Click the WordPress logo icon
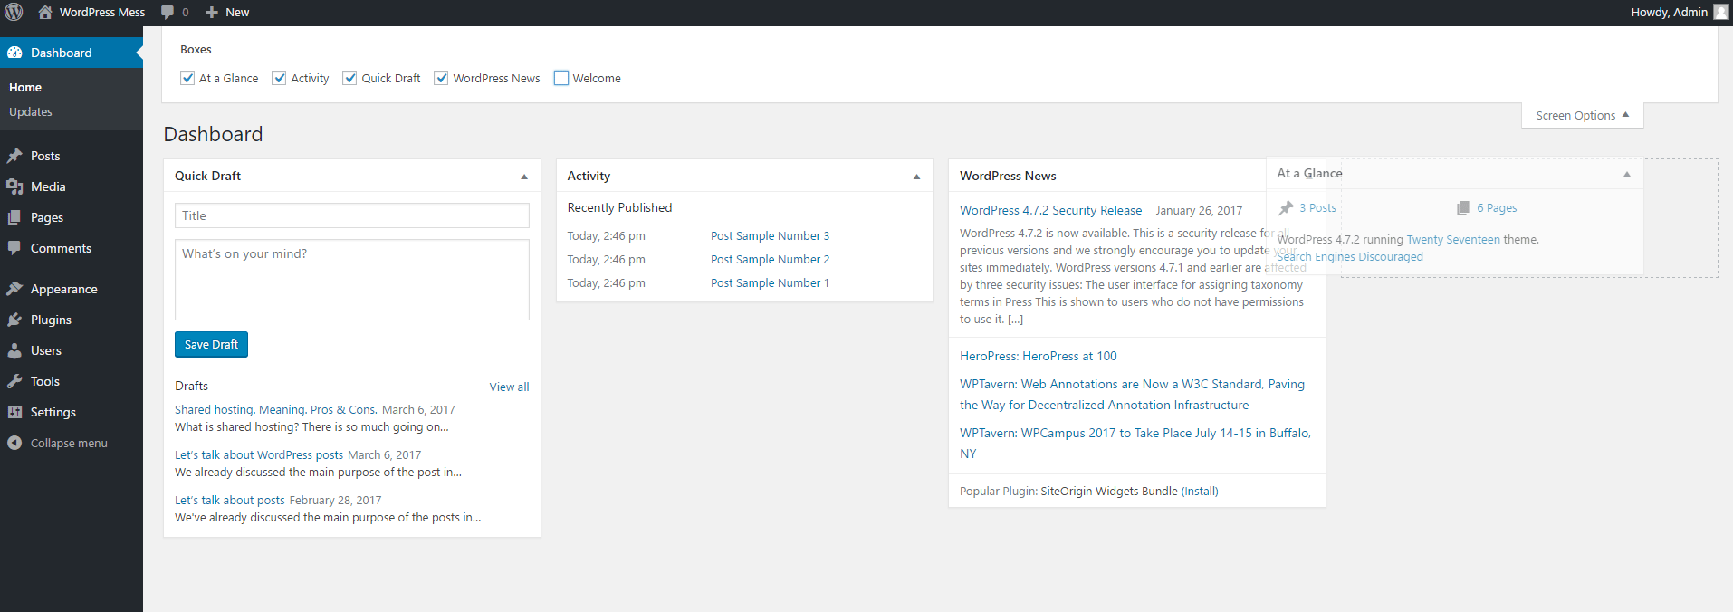 click(x=14, y=12)
